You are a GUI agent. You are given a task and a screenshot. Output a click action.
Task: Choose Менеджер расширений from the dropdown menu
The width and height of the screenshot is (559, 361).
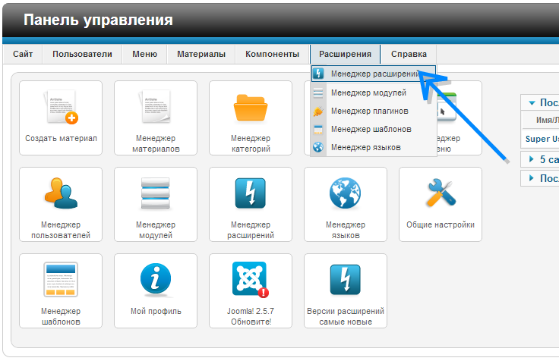tap(374, 74)
